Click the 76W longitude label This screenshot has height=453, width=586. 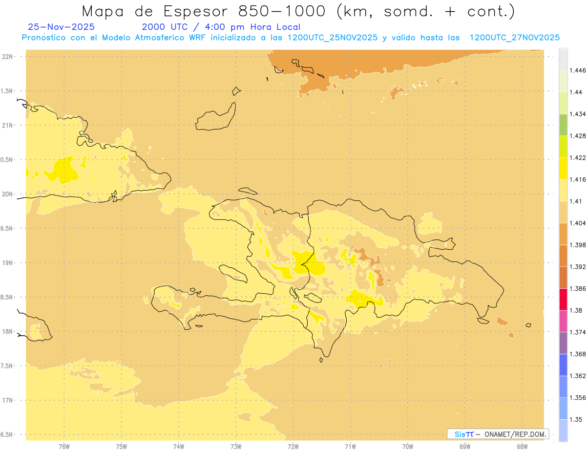pos(64,446)
